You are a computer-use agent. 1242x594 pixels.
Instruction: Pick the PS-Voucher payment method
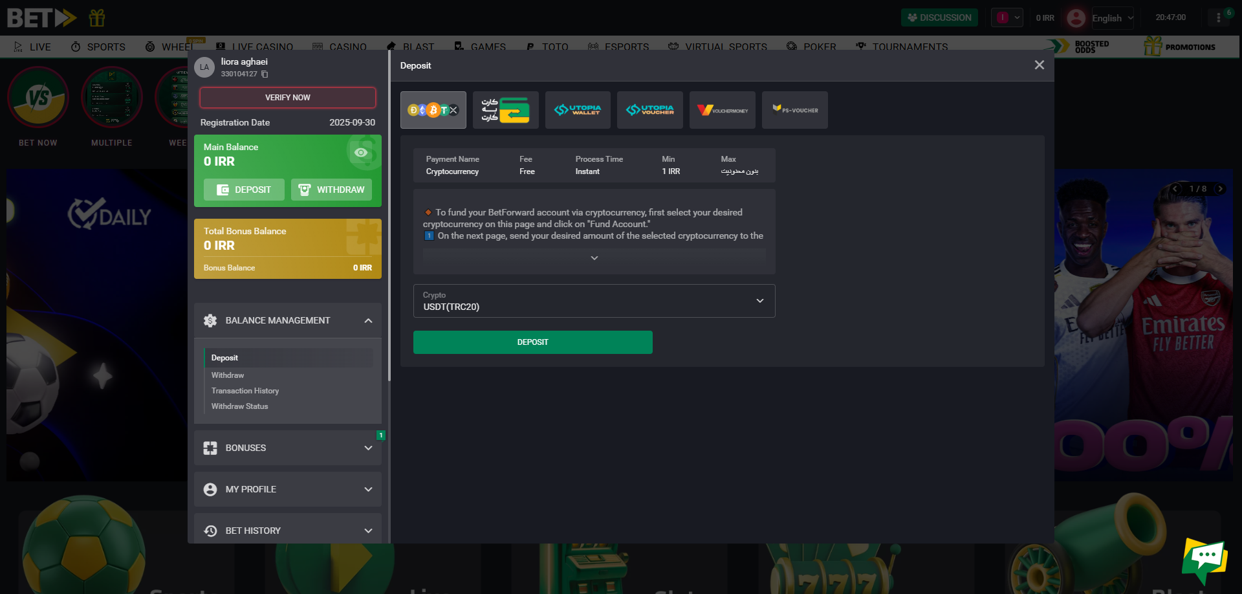pos(794,110)
